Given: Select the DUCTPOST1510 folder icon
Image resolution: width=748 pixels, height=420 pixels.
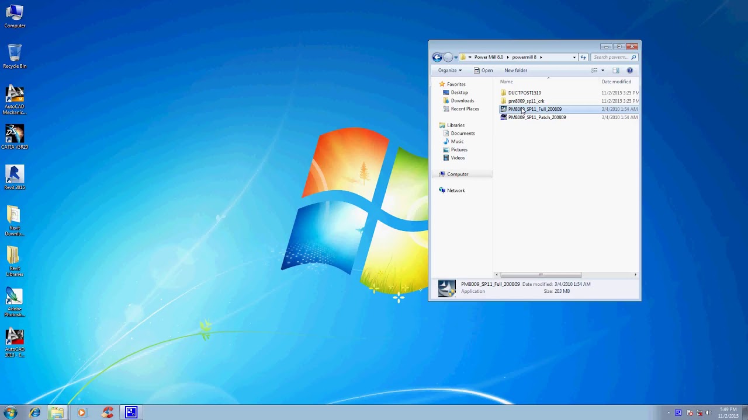Looking at the screenshot, I should [504, 93].
